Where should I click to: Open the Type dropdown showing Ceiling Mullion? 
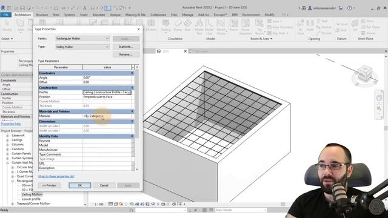tap(82, 47)
